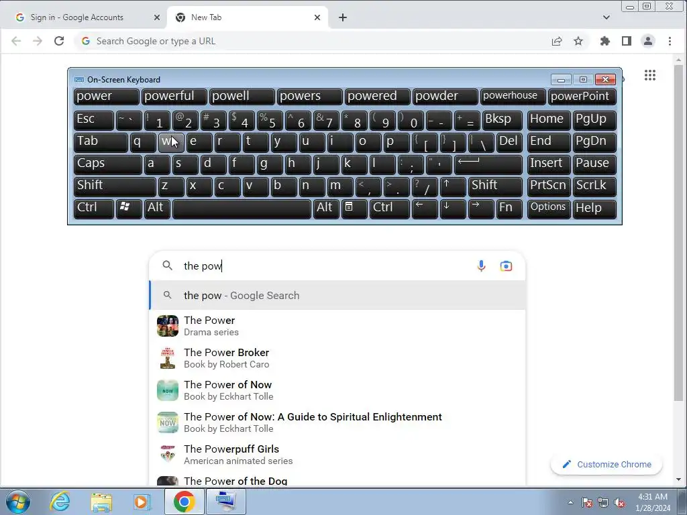Screen dimensions: 687x515
Task: Open the taskbar clock showing 4:31 AM
Action: 653,502
